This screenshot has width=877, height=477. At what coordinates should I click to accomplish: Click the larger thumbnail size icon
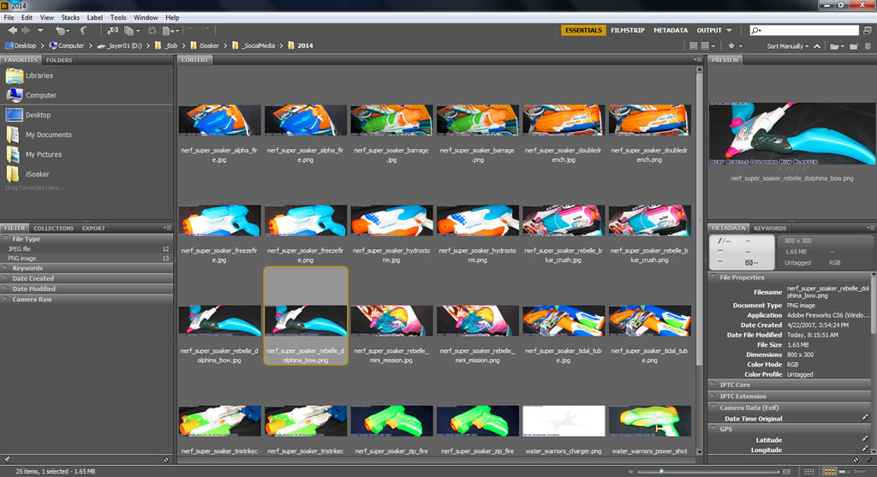click(786, 471)
